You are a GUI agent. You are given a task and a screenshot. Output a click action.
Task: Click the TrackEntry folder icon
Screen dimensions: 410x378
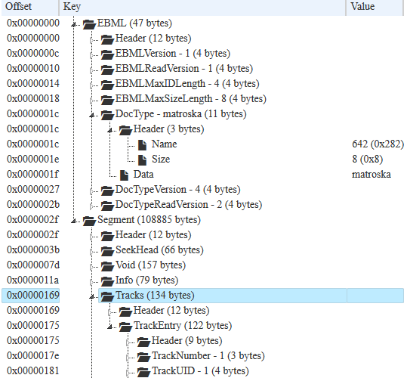pyautogui.click(x=125, y=327)
